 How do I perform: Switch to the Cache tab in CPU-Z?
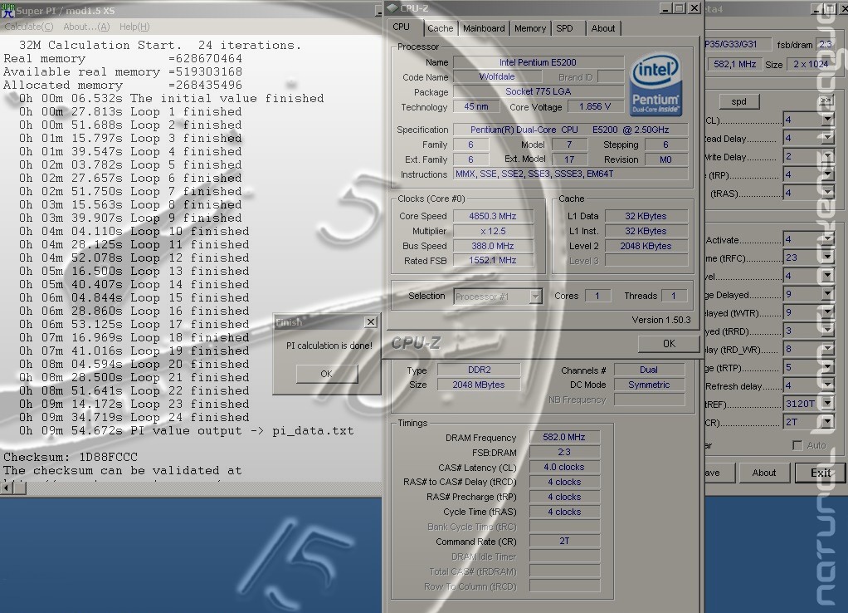click(x=441, y=28)
